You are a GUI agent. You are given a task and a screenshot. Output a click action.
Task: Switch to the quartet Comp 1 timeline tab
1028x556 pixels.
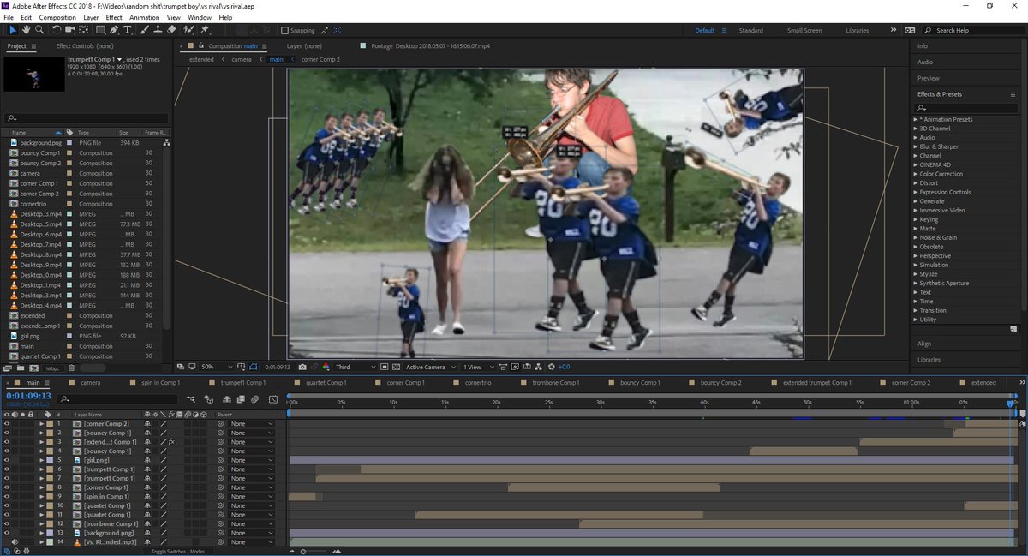coord(326,382)
